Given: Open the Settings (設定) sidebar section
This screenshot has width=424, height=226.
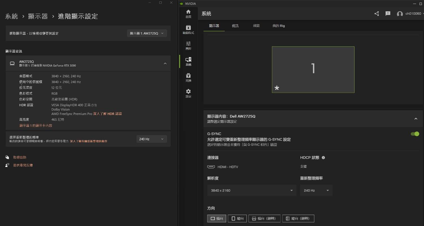Looking at the screenshot, I should 188,93.
